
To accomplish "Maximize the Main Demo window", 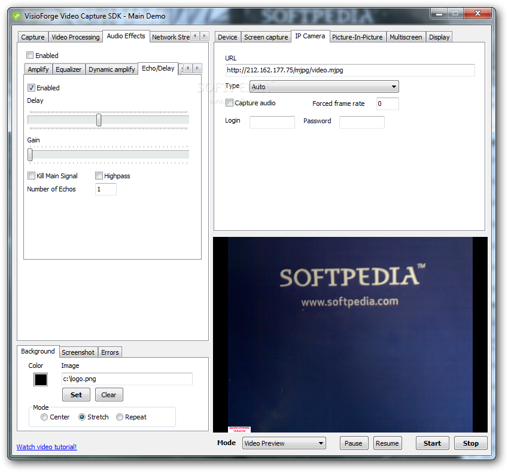I will [455, 14].
